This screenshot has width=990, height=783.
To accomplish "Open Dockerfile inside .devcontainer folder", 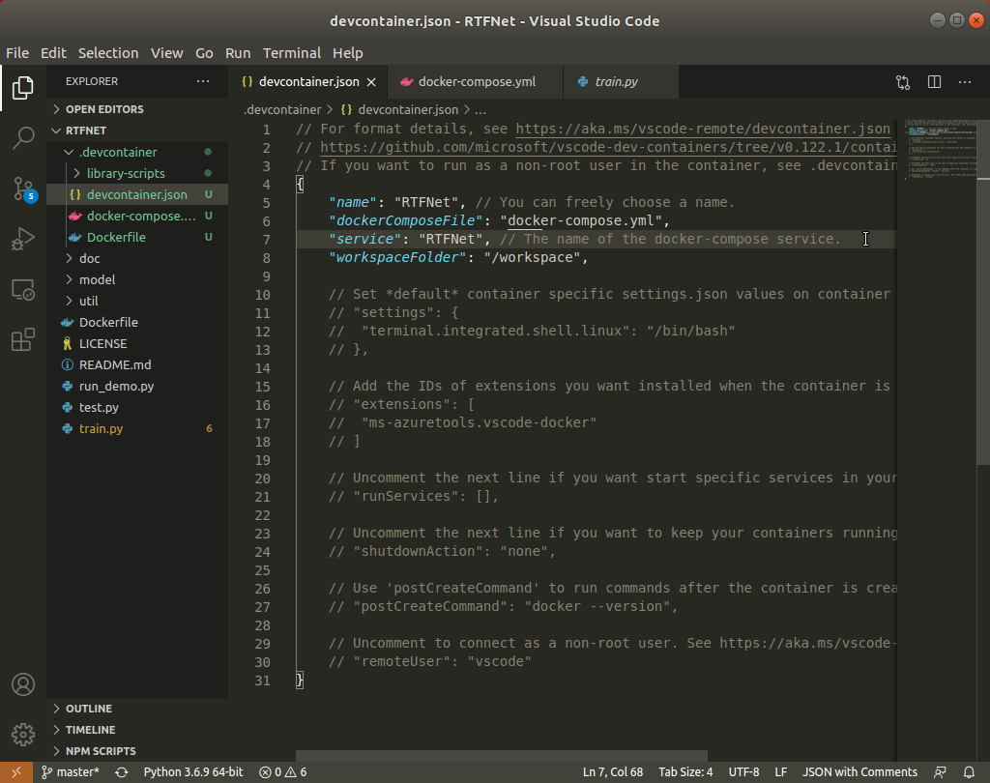I will coord(137,238).
